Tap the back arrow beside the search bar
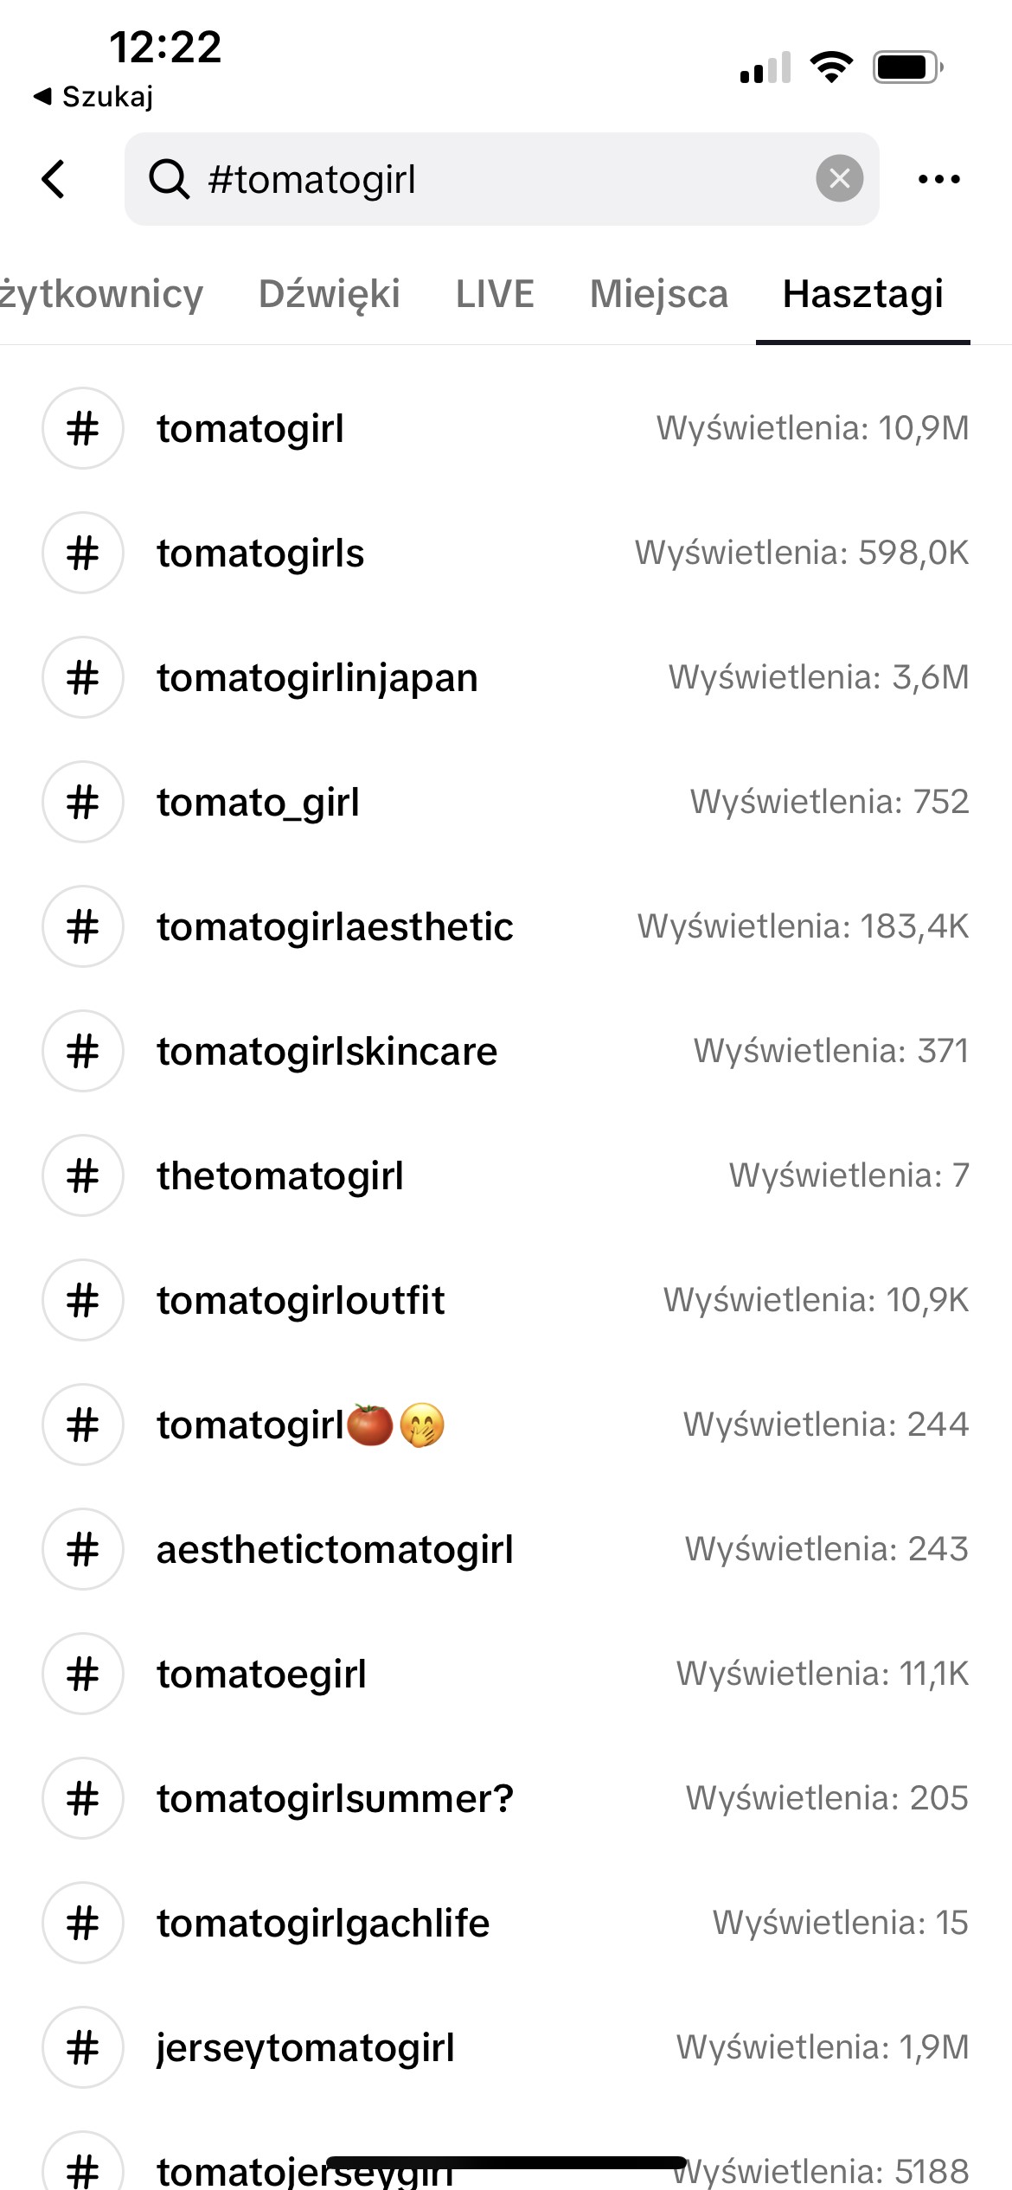The height and width of the screenshot is (2190, 1012). [54, 179]
